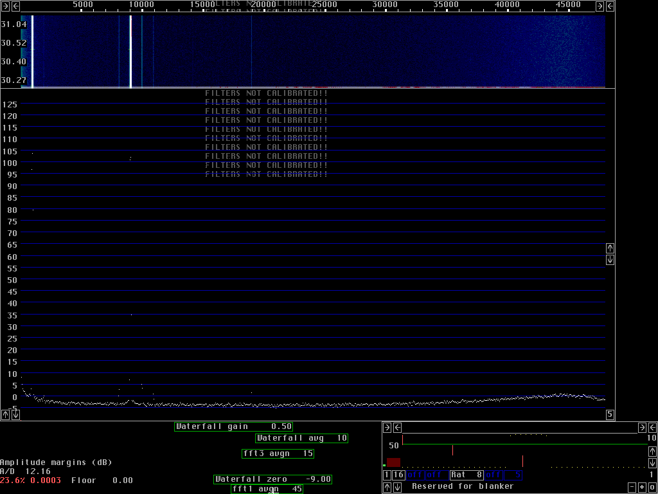Screen dimensions: 658x494
Task: Click the 'A/D 12.16' reading
Action: [25, 471]
